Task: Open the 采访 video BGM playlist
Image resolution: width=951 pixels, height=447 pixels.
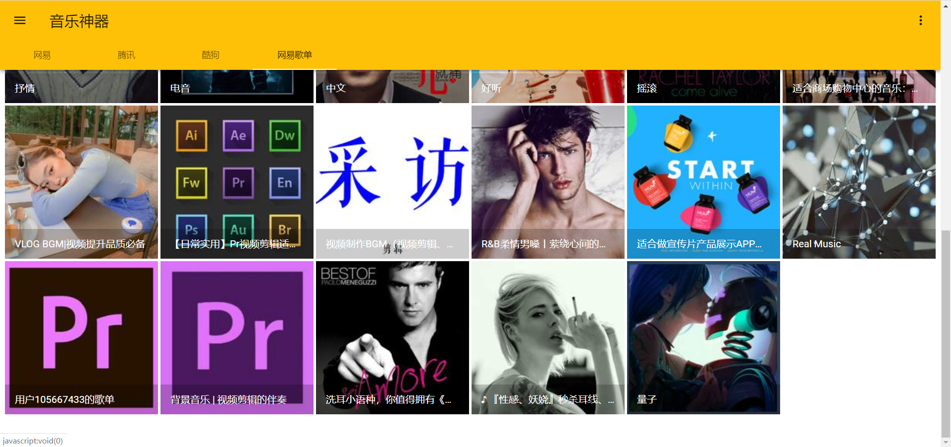Action: tap(392, 182)
